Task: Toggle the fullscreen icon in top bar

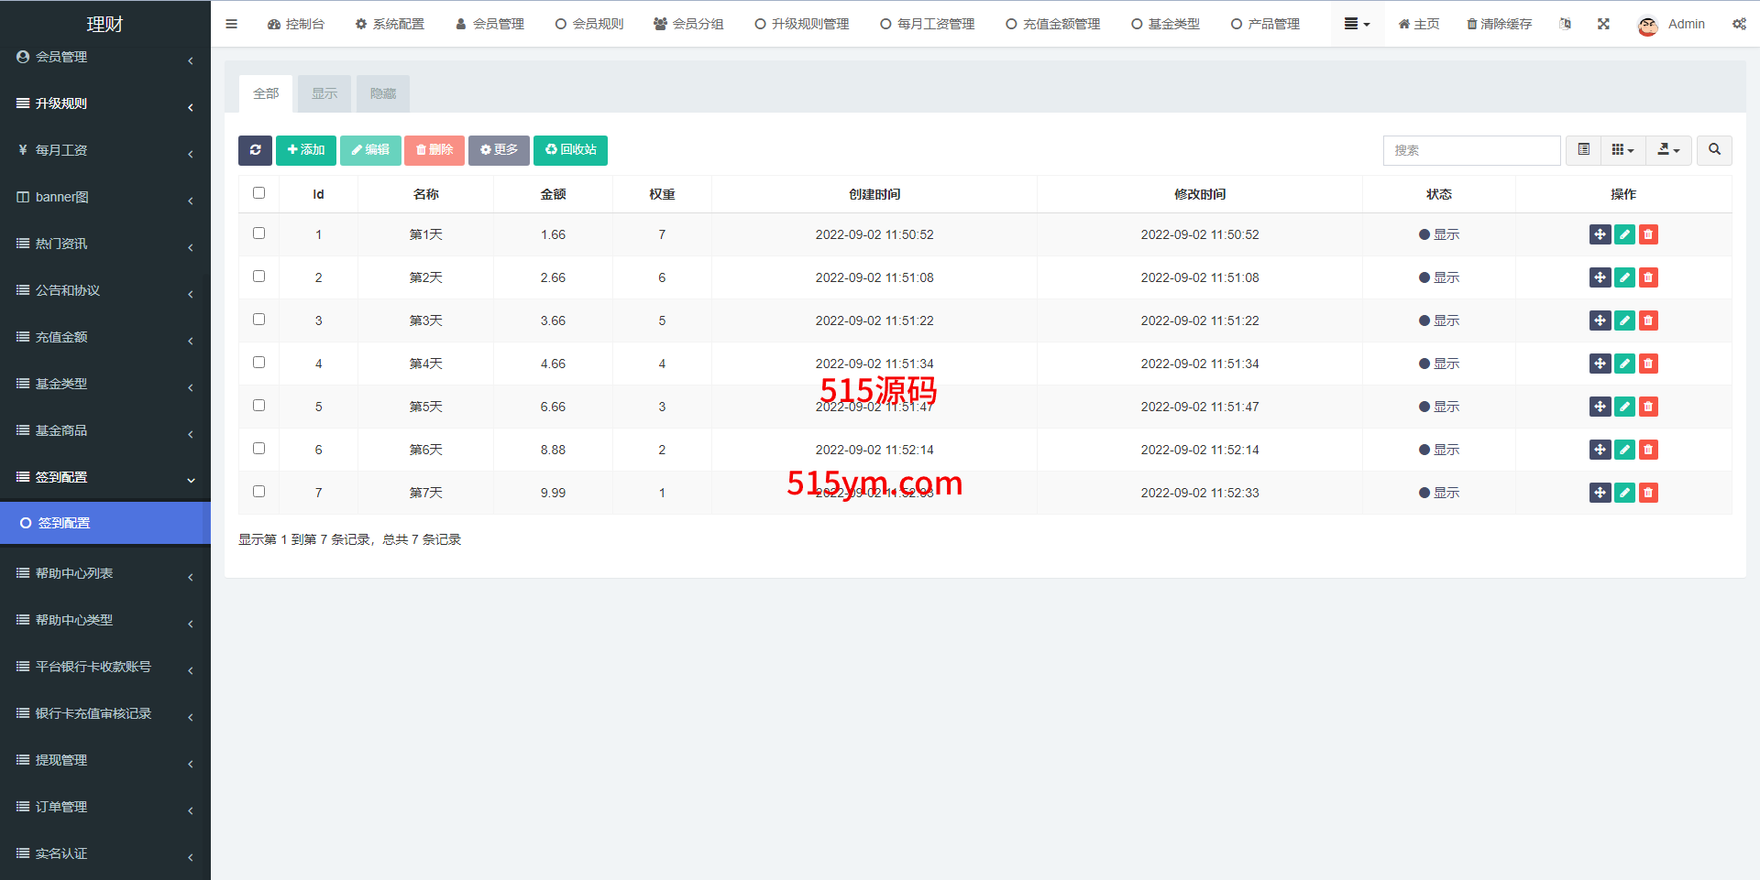Action: [x=1603, y=24]
